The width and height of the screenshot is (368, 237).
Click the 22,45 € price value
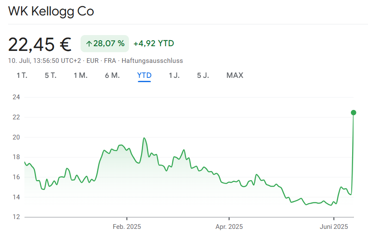coord(40,44)
